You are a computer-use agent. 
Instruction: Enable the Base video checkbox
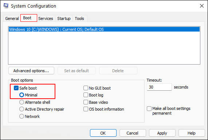coord(86,102)
